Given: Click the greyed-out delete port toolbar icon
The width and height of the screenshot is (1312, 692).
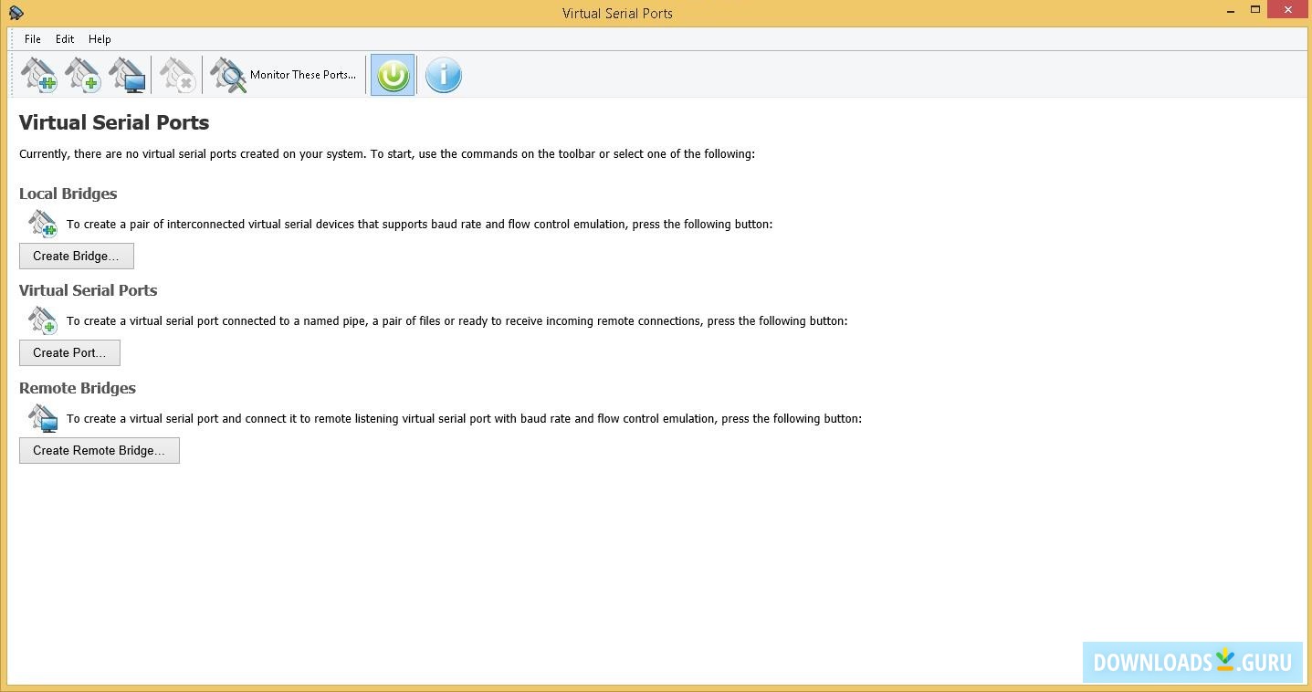Looking at the screenshot, I should point(177,75).
